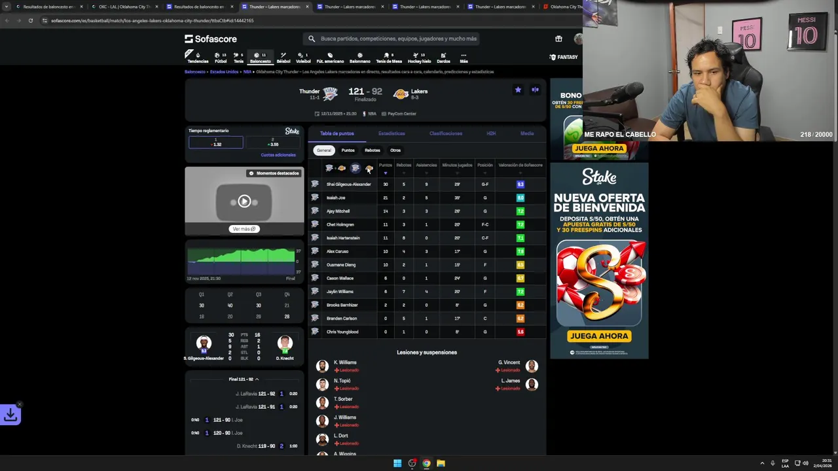The width and height of the screenshot is (838, 471).
Task: Switch to the Clasificaciones tab
Action: [446, 133]
